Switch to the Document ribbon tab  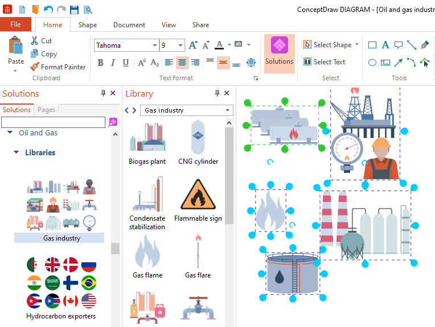(129, 25)
